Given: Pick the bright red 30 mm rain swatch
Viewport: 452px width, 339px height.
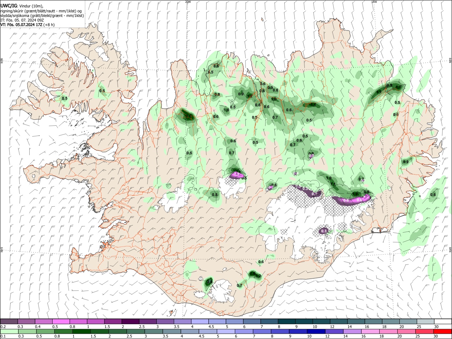Looking at the screenshot, I should point(443,331).
